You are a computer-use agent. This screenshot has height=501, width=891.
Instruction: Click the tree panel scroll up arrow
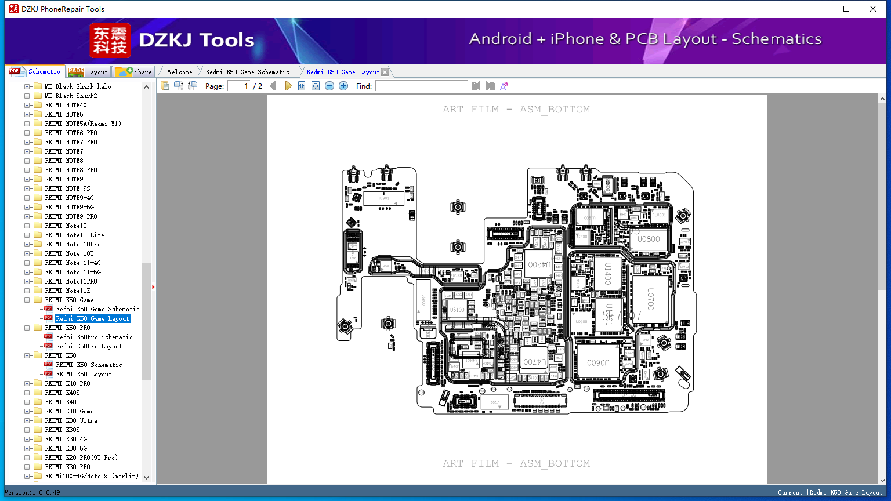[146, 87]
